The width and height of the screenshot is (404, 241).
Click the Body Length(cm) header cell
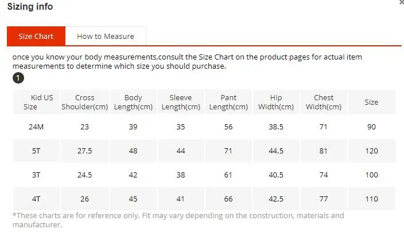[133, 102]
